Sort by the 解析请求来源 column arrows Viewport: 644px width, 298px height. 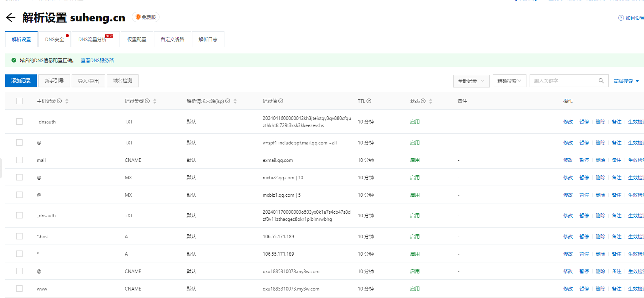pos(235,101)
